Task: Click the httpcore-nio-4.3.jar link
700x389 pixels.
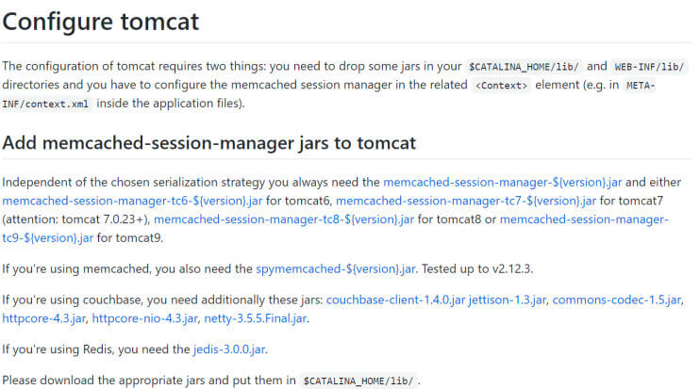Action: pos(144,318)
